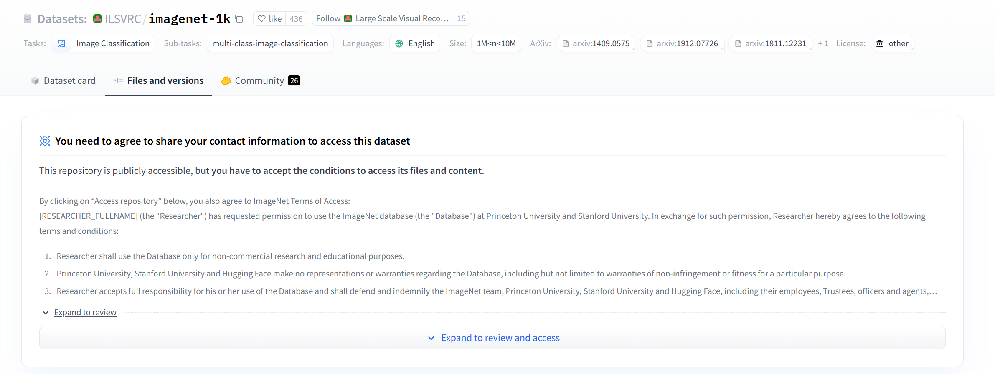Image resolution: width=995 pixels, height=374 pixels.
Task: Follow Large Scale Visual Recognition organization
Action: [382, 19]
